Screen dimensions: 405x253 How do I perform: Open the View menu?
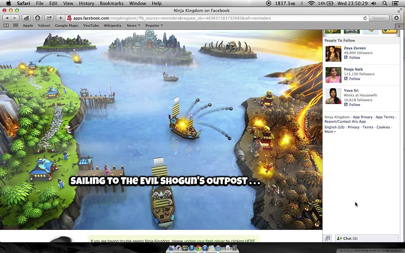[68, 4]
